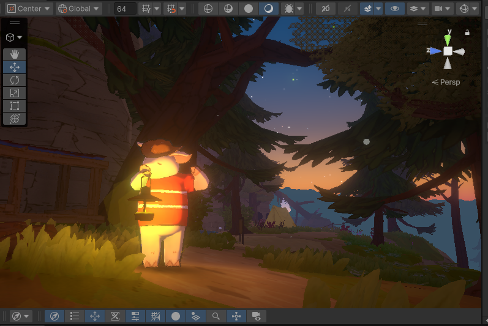Image resolution: width=488 pixels, height=326 pixels.
Task: Open the Global handle rotation dropdown
Action: click(x=79, y=9)
